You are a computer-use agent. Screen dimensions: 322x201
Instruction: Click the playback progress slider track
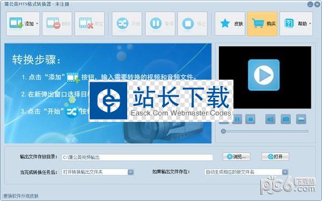(x=265, y=131)
